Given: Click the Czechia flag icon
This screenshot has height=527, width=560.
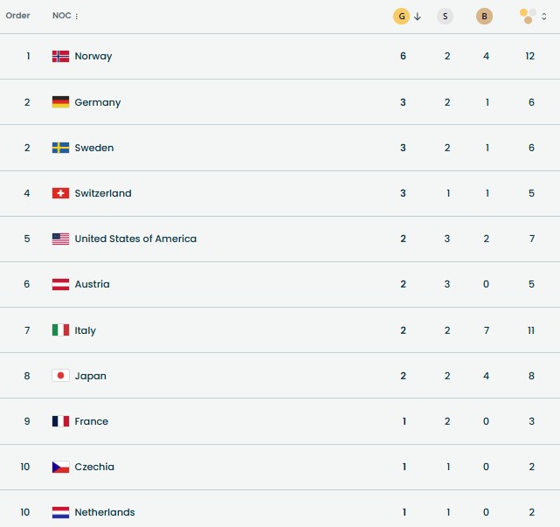Looking at the screenshot, I should (x=60, y=467).
